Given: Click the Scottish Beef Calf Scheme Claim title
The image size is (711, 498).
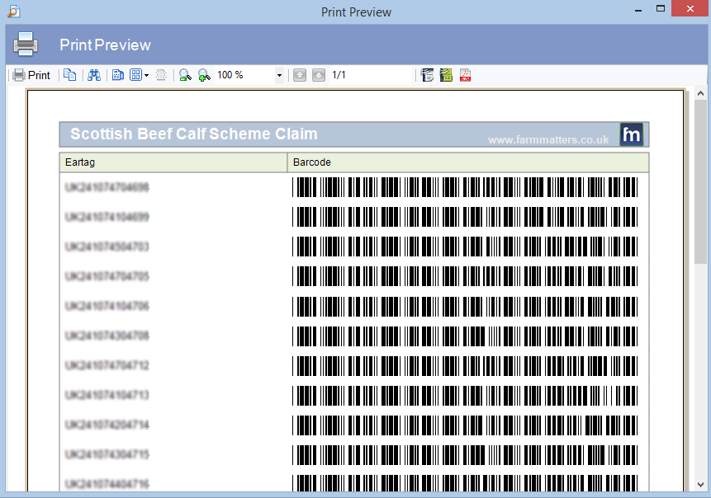Looking at the screenshot, I should click(193, 134).
